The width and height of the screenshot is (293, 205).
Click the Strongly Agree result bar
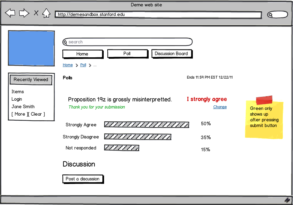[146, 124]
